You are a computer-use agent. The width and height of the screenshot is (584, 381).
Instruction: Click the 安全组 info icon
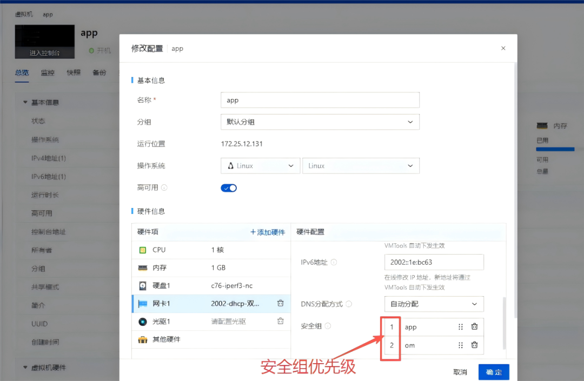328,326
